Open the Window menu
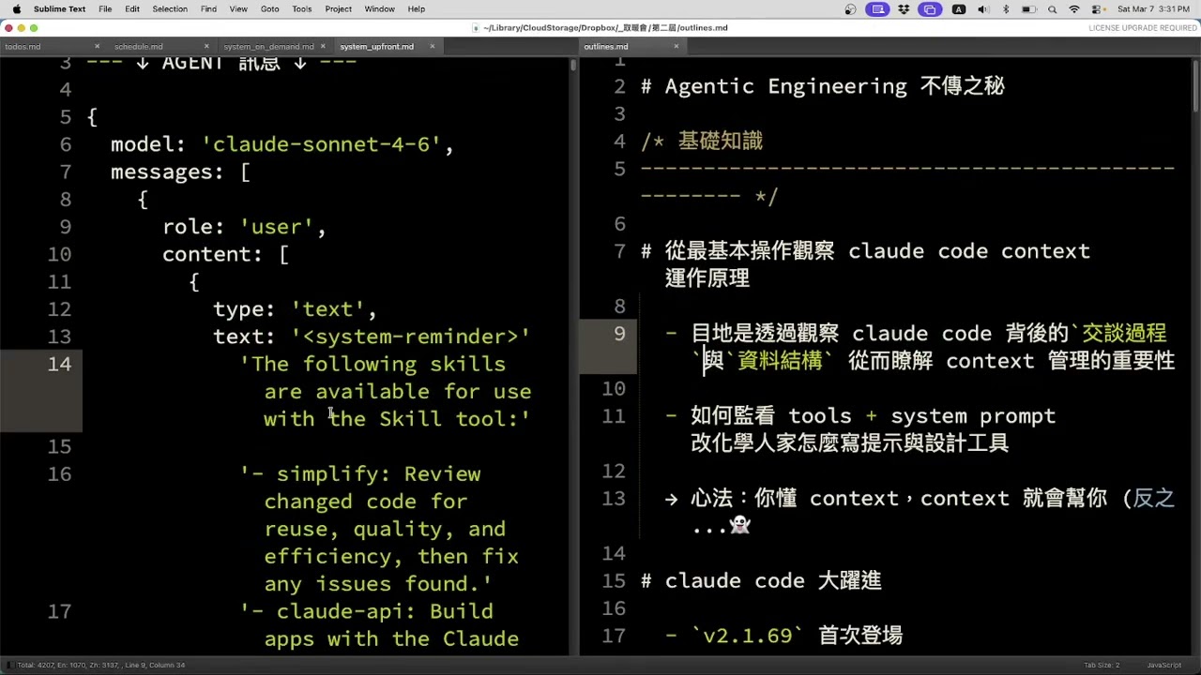The height and width of the screenshot is (675, 1201). pyautogui.click(x=379, y=8)
